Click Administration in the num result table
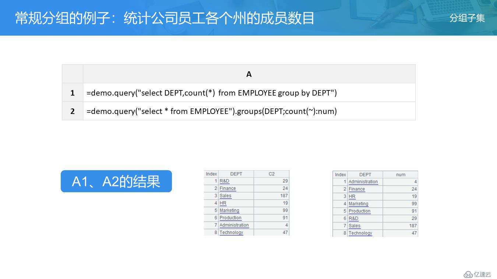Viewport: 497px width, 279px height. coord(363,182)
